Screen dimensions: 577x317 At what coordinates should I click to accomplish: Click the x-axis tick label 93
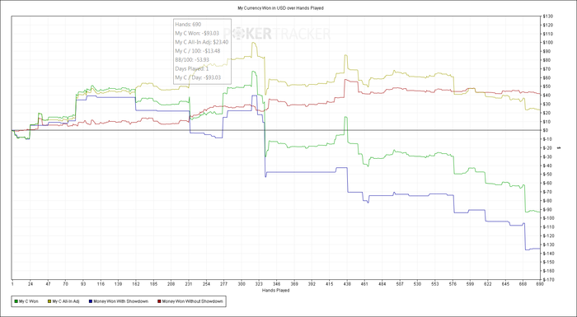point(83,284)
